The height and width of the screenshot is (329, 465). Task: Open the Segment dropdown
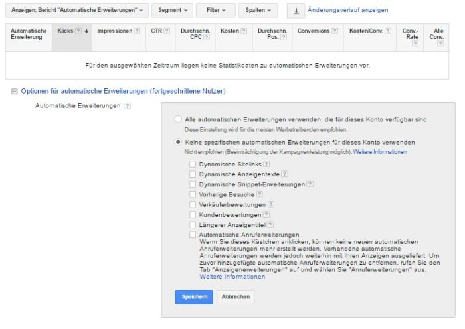tap(171, 11)
